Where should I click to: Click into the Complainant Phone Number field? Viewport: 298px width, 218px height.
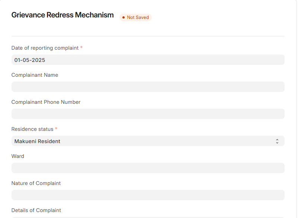tap(148, 114)
